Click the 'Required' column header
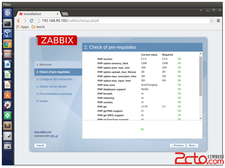 point(167,55)
